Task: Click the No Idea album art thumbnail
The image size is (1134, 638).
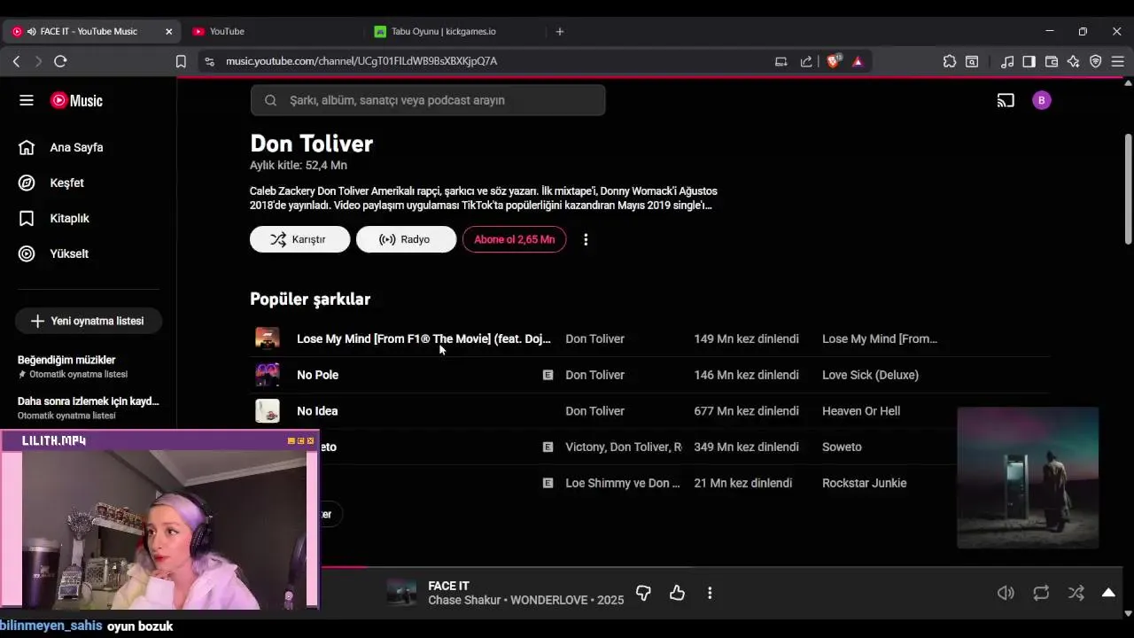Action: [267, 411]
